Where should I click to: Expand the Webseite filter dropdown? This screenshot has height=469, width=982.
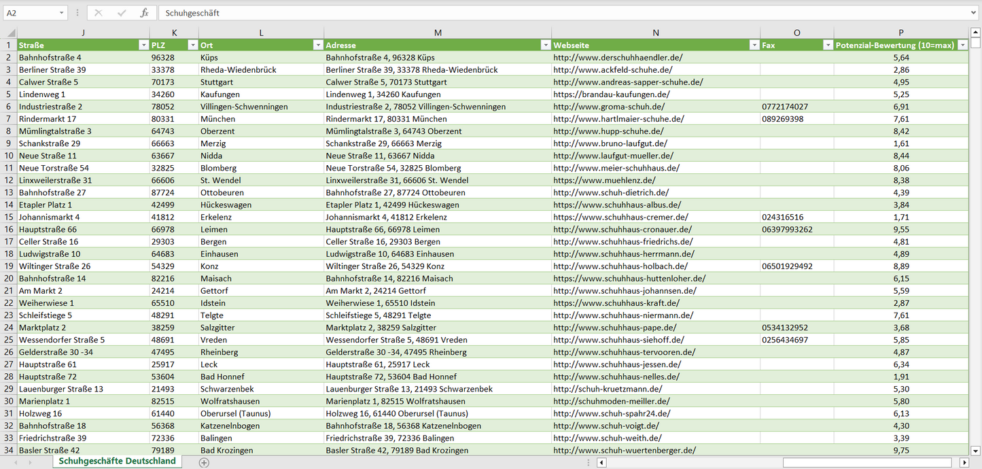click(754, 45)
